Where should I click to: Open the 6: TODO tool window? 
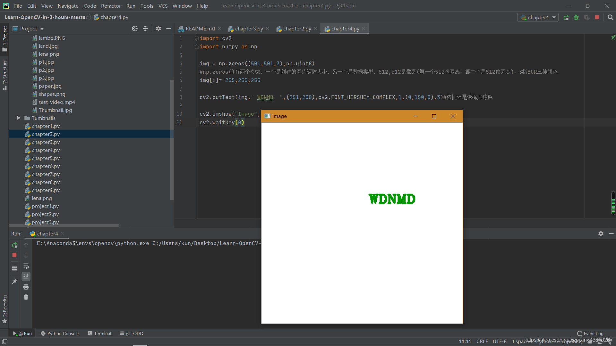click(132, 334)
